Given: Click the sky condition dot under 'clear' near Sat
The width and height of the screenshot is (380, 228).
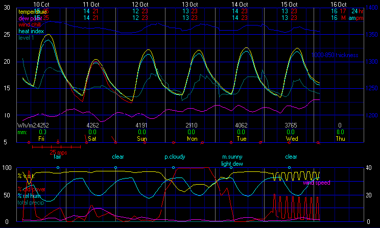Looking at the screenshot, I should (x=116, y=167).
